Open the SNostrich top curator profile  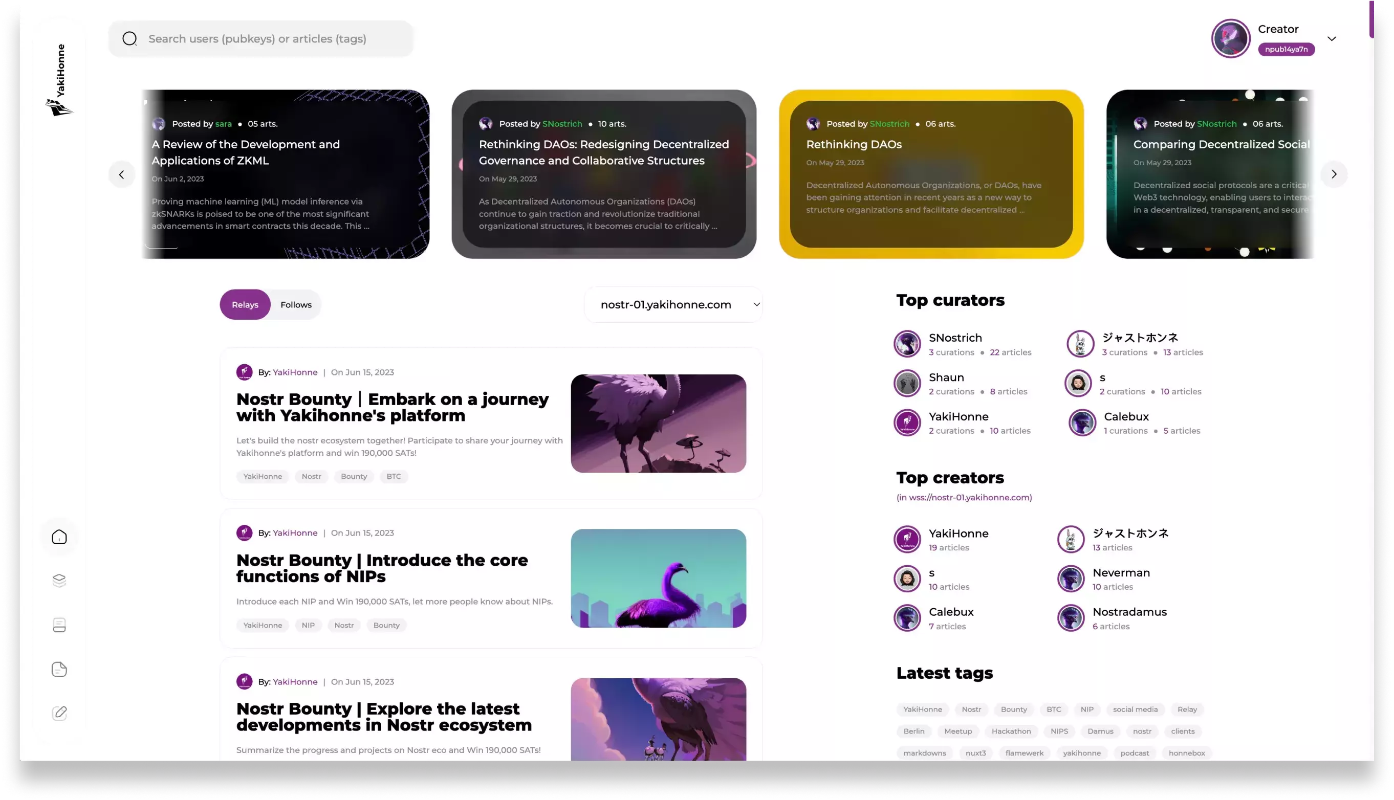pyautogui.click(x=955, y=338)
